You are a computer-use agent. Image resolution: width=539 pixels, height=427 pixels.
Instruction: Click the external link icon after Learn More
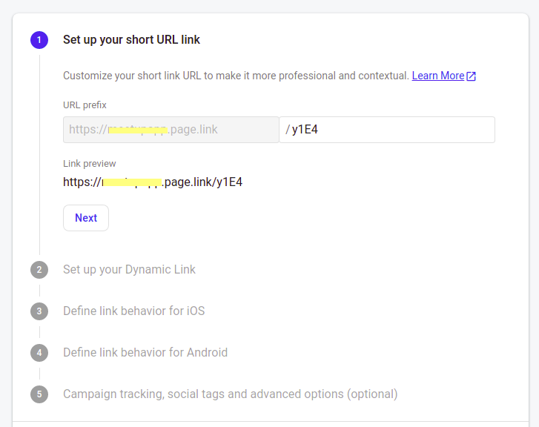coord(472,76)
